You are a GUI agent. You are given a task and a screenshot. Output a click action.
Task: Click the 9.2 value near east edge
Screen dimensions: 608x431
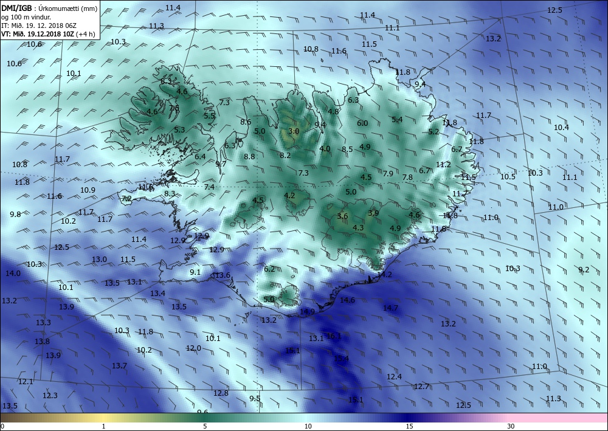(x=584, y=270)
